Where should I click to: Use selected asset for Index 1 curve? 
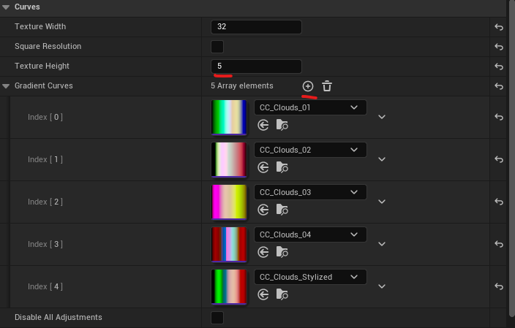pyautogui.click(x=263, y=167)
